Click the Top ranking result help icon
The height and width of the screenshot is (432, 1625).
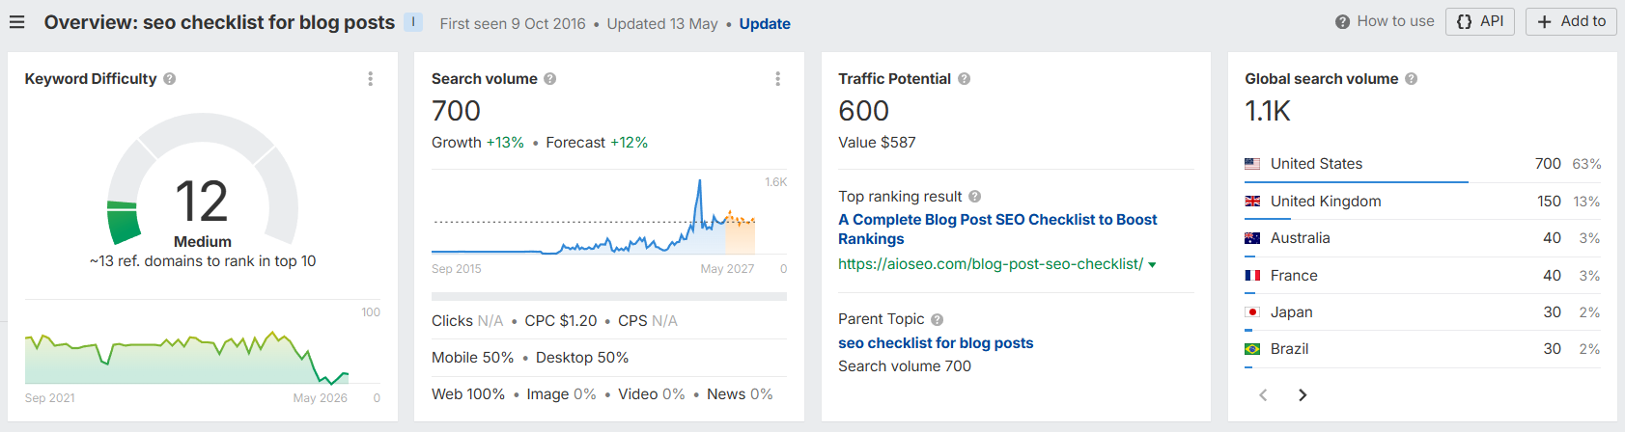coord(975,197)
